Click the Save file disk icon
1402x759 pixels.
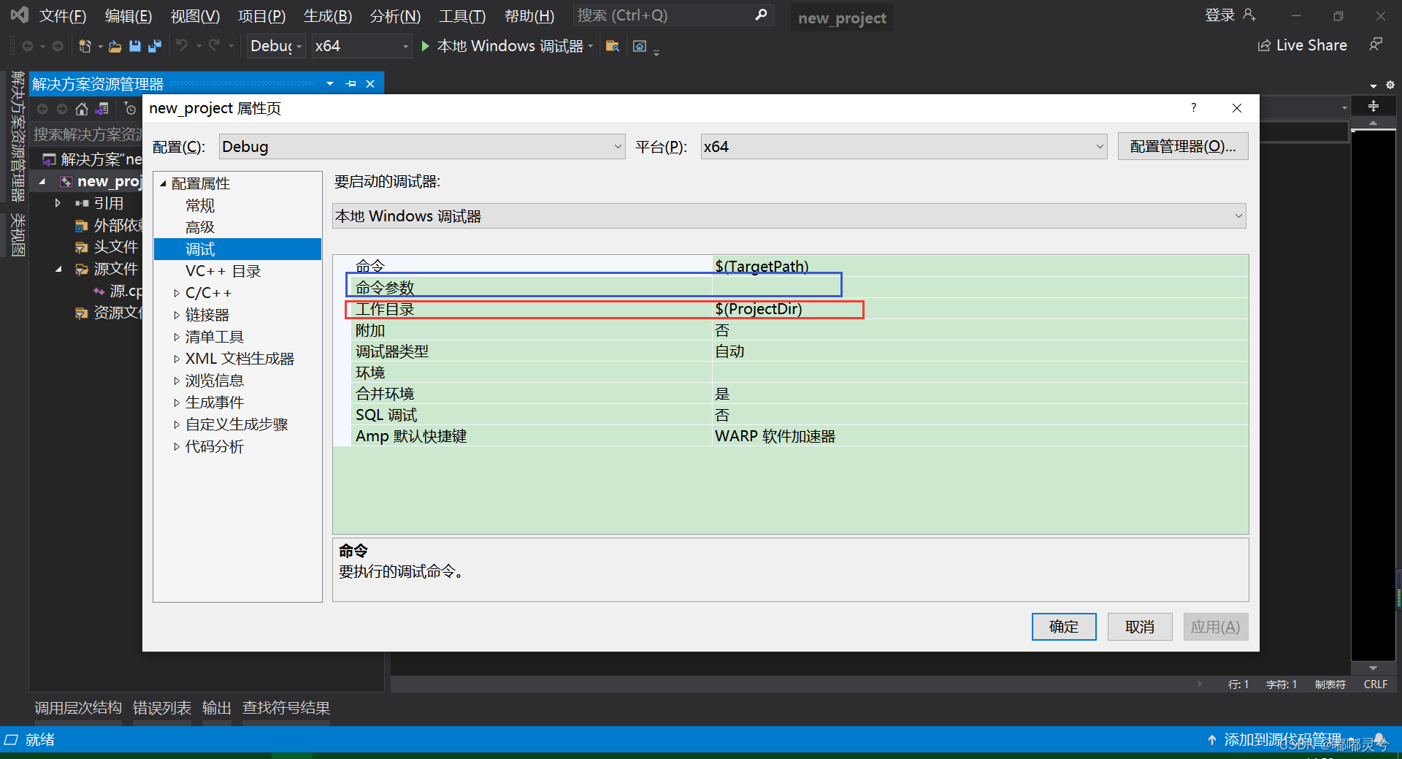click(135, 46)
